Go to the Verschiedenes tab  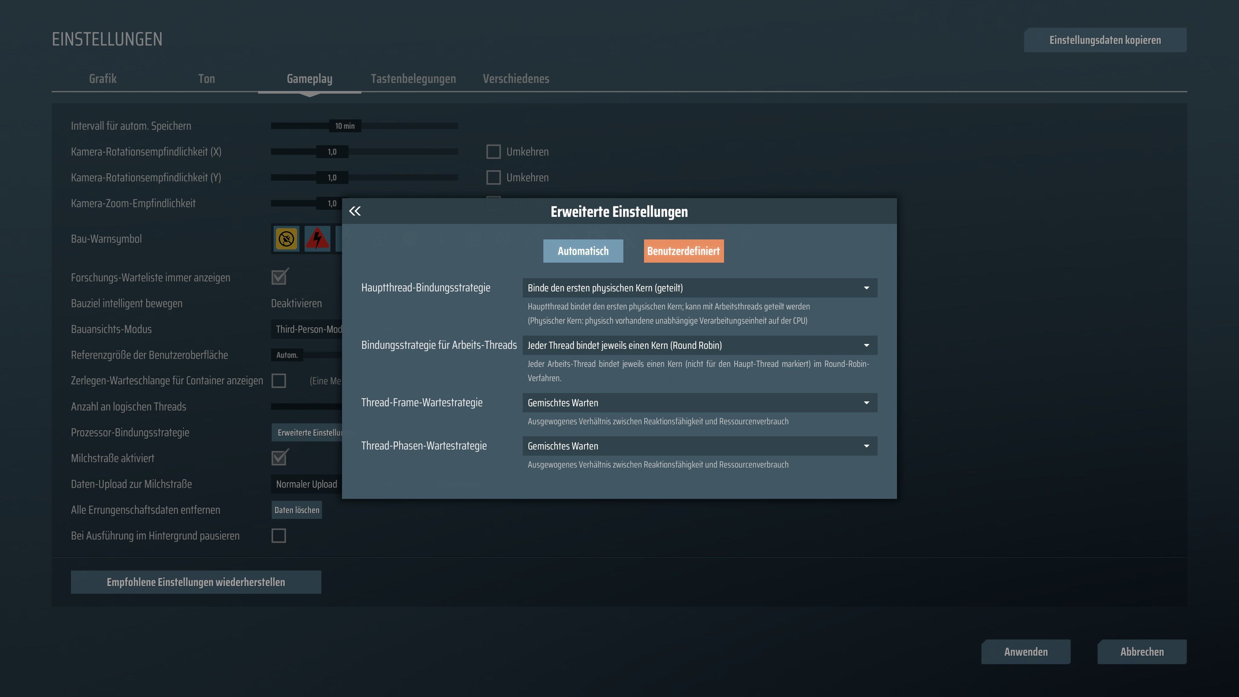(x=516, y=78)
